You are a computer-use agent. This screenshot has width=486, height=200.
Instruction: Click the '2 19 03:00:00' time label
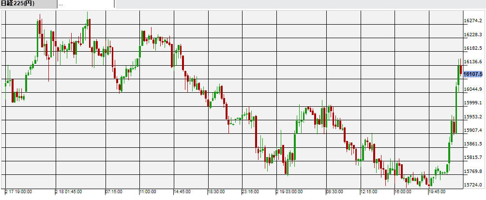click(x=290, y=192)
